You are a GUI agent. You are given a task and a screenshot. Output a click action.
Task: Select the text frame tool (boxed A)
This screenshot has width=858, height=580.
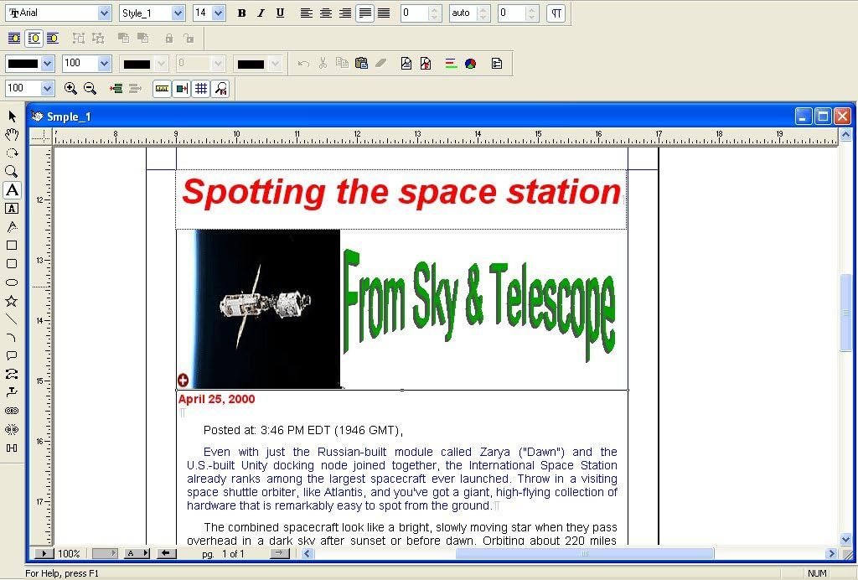coord(12,209)
